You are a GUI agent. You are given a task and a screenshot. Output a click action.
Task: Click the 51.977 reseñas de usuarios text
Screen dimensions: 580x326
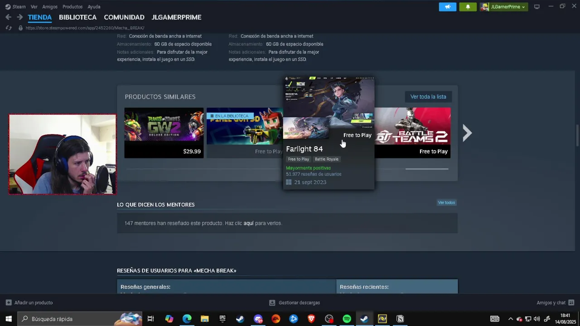click(314, 174)
